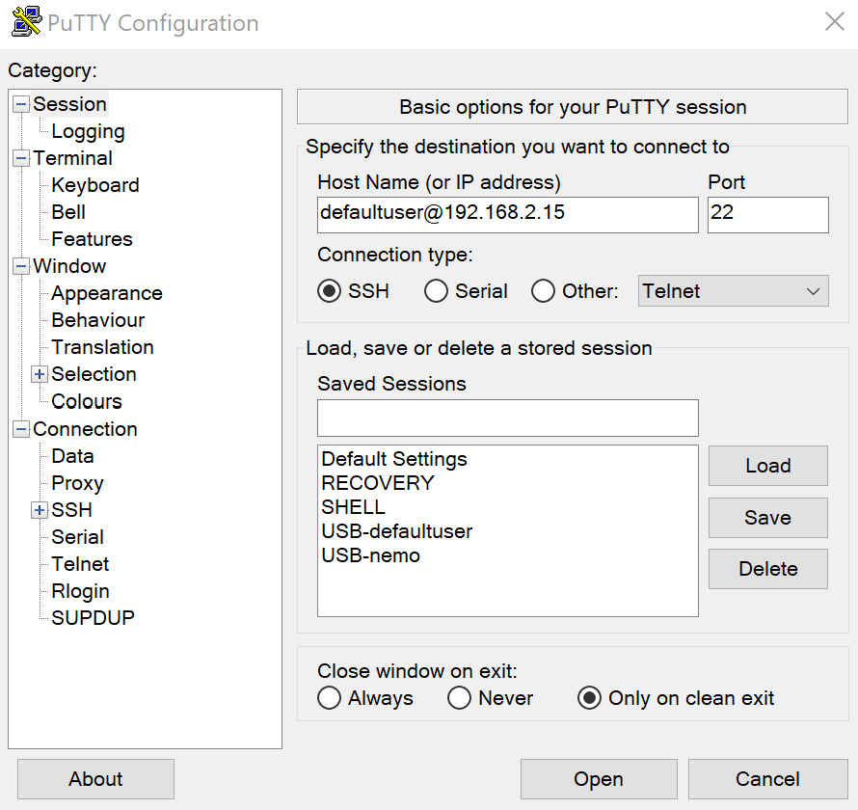Expand the Selection tree node

[x=40, y=374]
